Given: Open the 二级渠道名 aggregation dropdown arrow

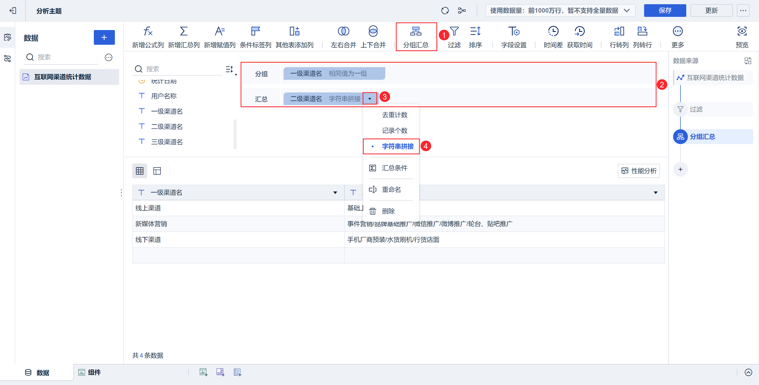Looking at the screenshot, I should pyautogui.click(x=369, y=98).
